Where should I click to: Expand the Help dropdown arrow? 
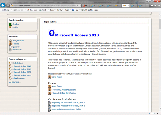click(x=80, y=10)
